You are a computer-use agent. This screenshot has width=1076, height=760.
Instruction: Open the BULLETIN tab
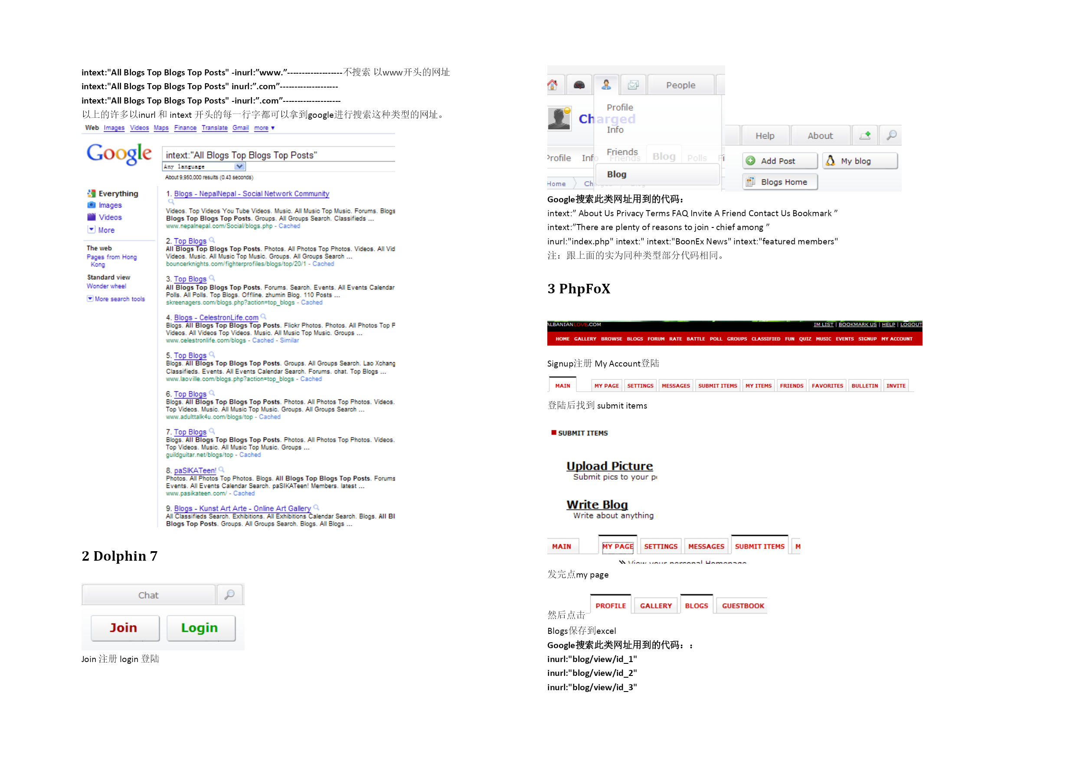point(865,385)
